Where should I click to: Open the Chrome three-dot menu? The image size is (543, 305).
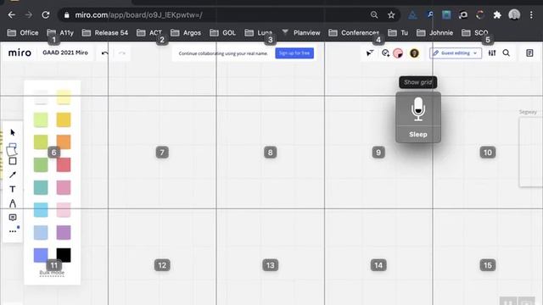(531, 15)
